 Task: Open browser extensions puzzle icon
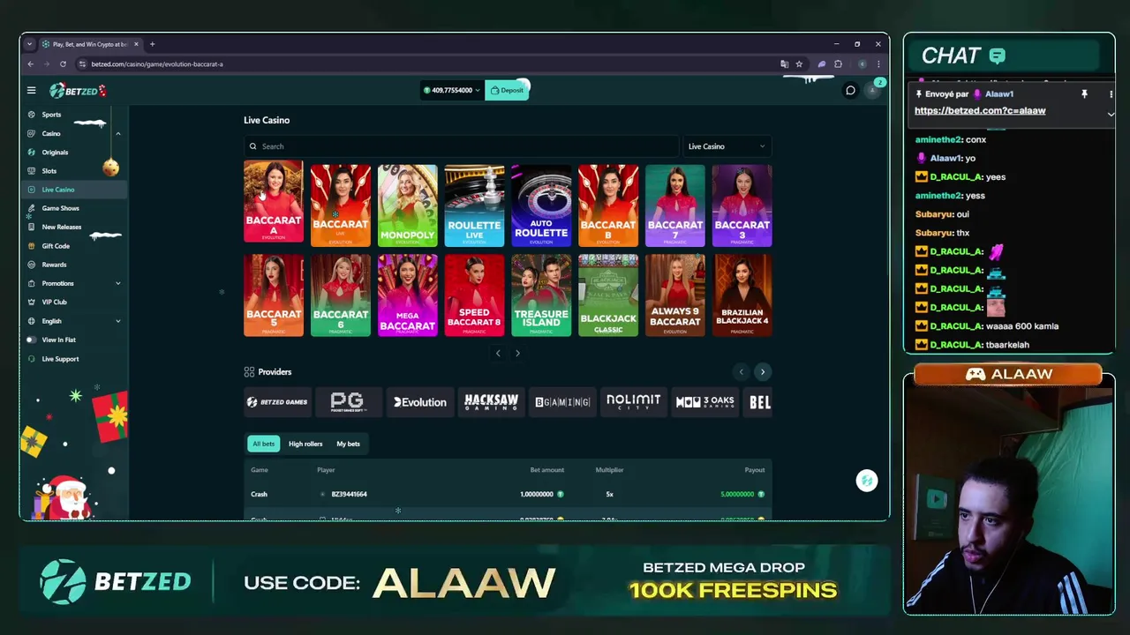coord(838,63)
